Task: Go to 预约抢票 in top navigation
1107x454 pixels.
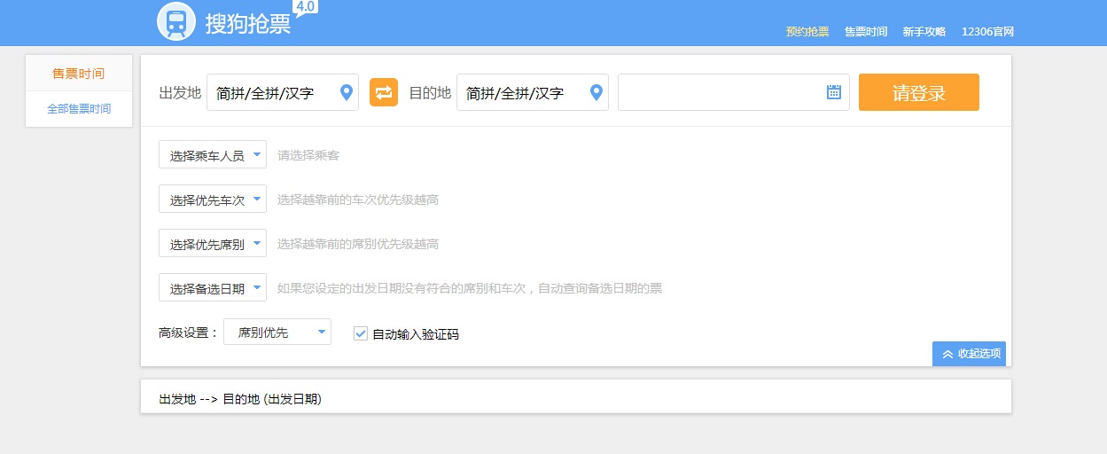Action: pos(807,32)
